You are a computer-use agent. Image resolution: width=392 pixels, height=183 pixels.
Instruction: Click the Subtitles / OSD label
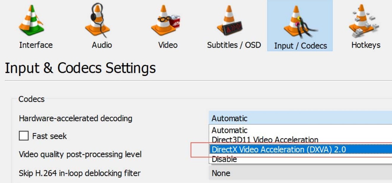[234, 45]
